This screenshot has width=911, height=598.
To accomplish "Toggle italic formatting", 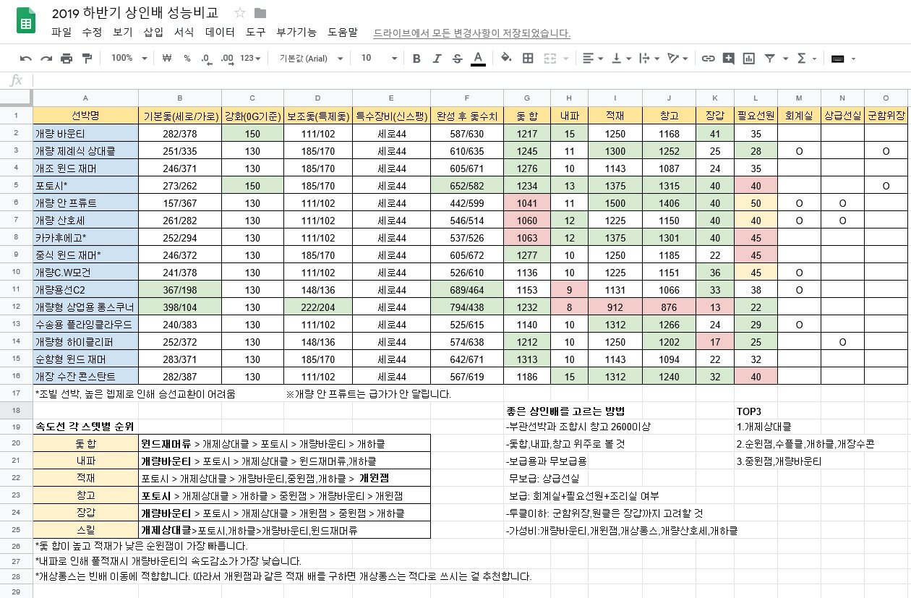I will [436, 59].
